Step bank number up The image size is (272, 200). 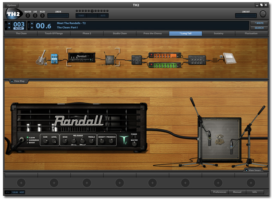point(9,24)
